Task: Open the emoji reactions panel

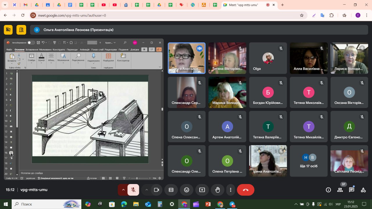Action: coord(187,190)
